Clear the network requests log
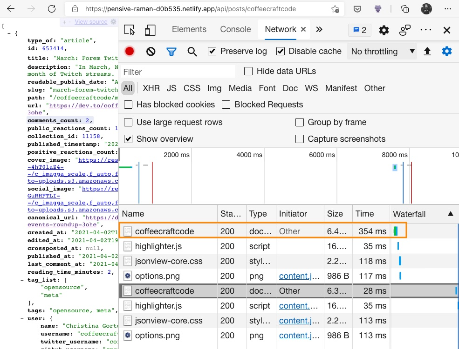 150,51
